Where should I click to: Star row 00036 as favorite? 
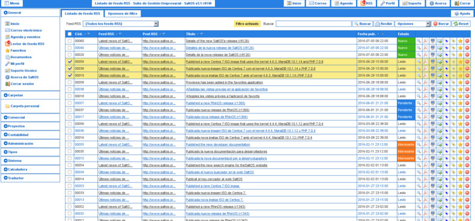460,131
